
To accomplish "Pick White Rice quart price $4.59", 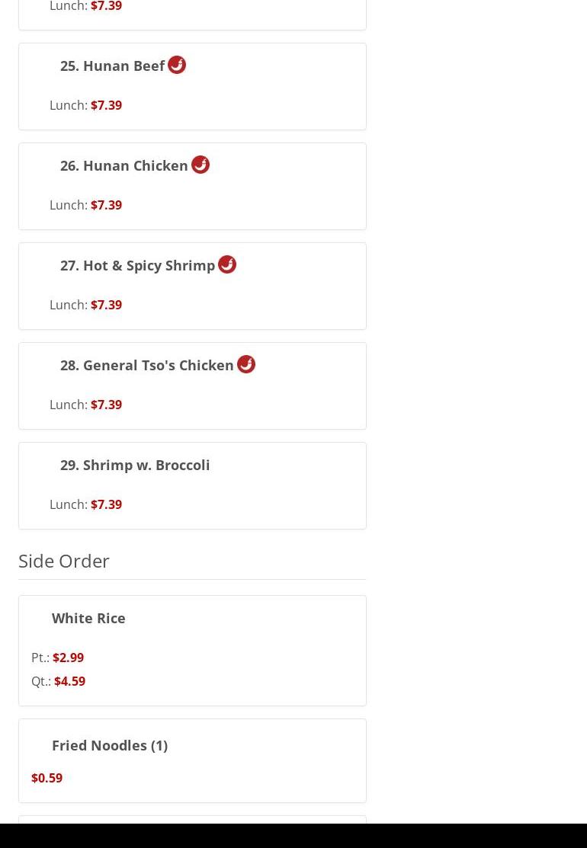I will [69, 681].
